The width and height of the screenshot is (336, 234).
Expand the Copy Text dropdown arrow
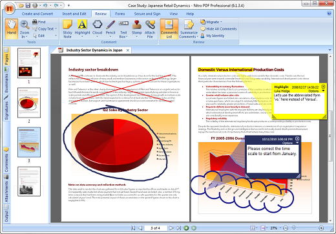tap(56, 28)
